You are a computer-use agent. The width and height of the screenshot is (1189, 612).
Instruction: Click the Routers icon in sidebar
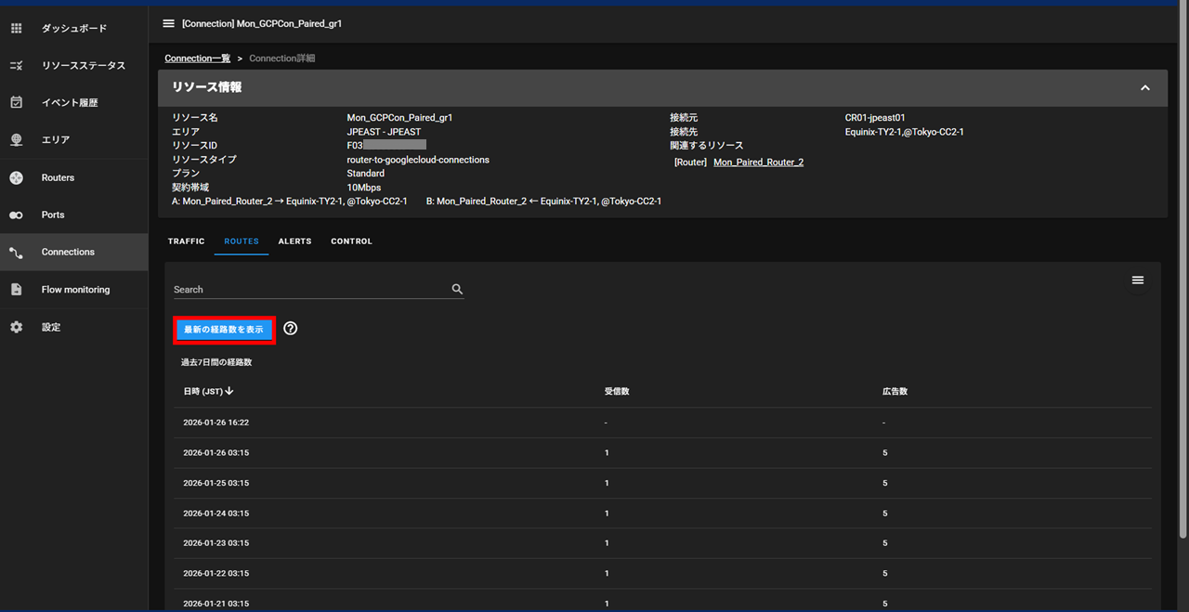[x=16, y=177]
